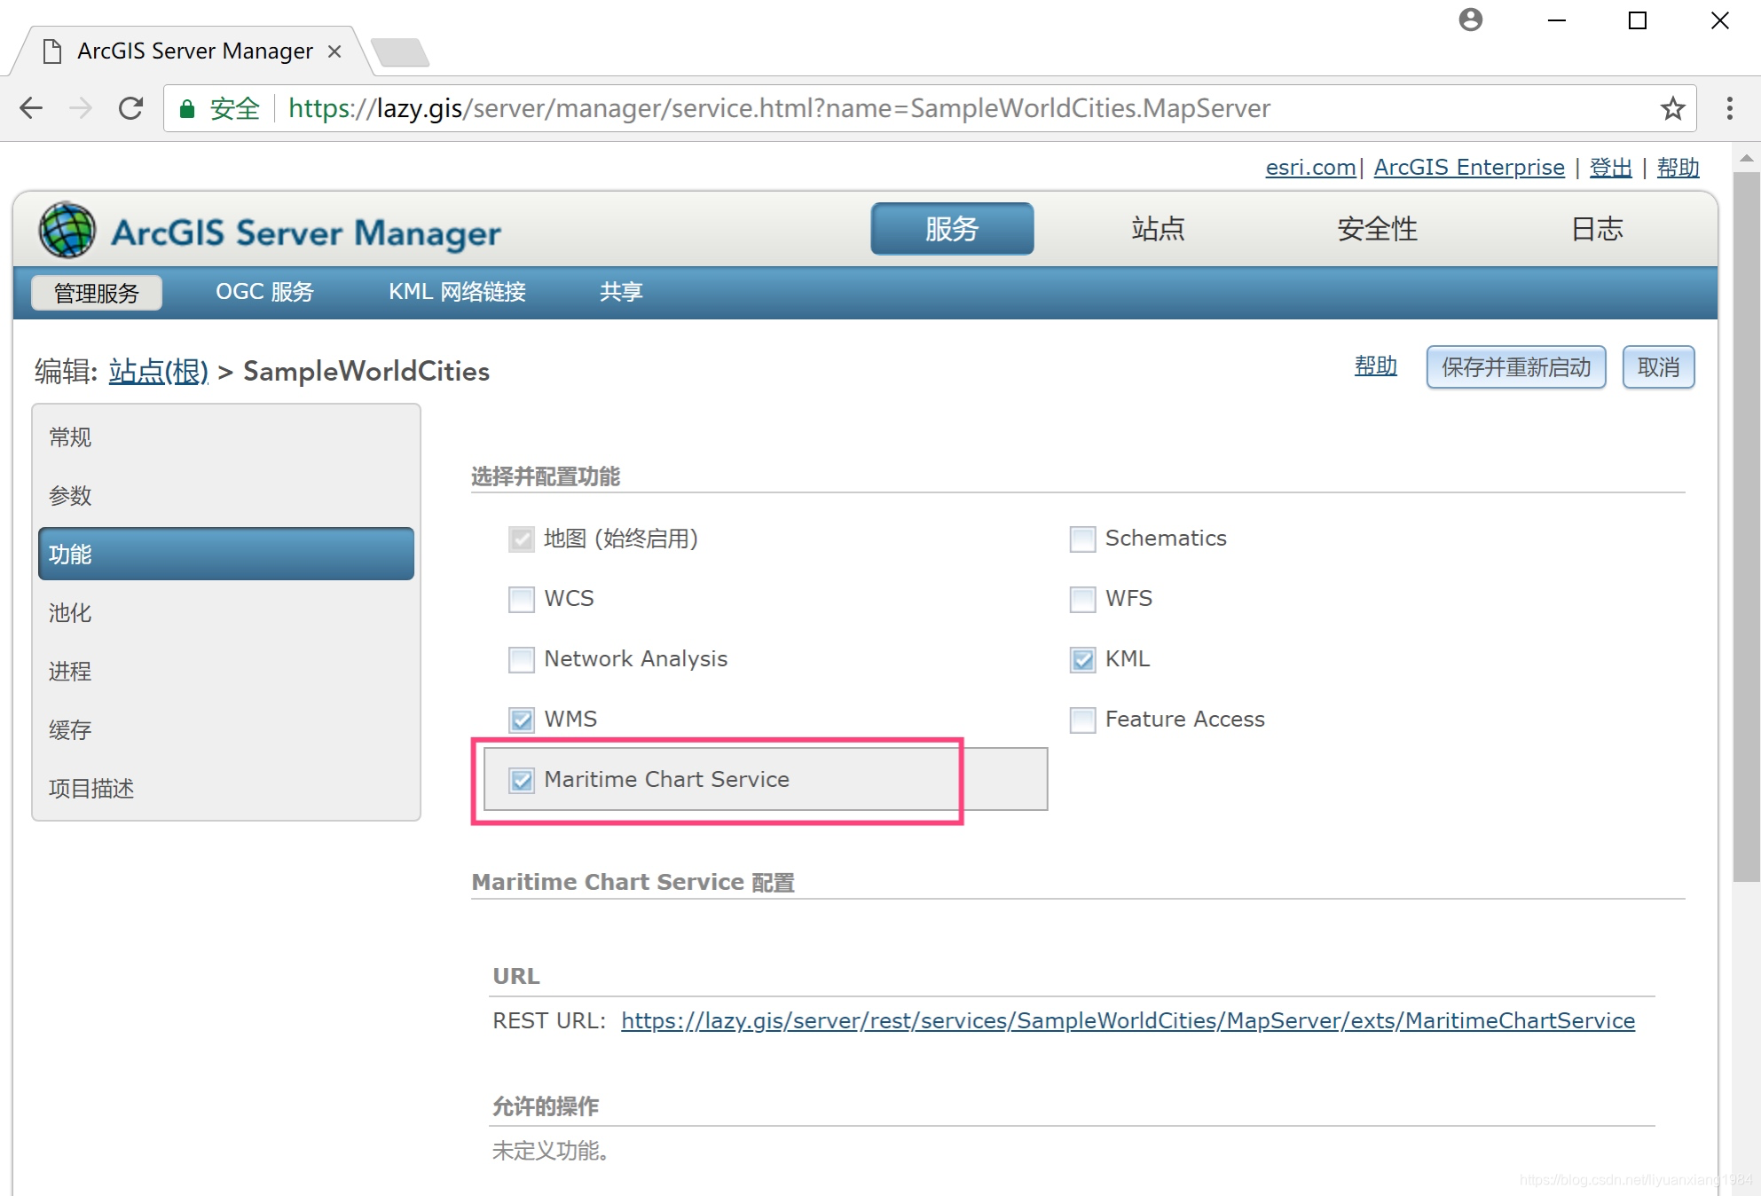Open the 池化 settings section
This screenshot has width=1761, height=1196.
coord(225,613)
